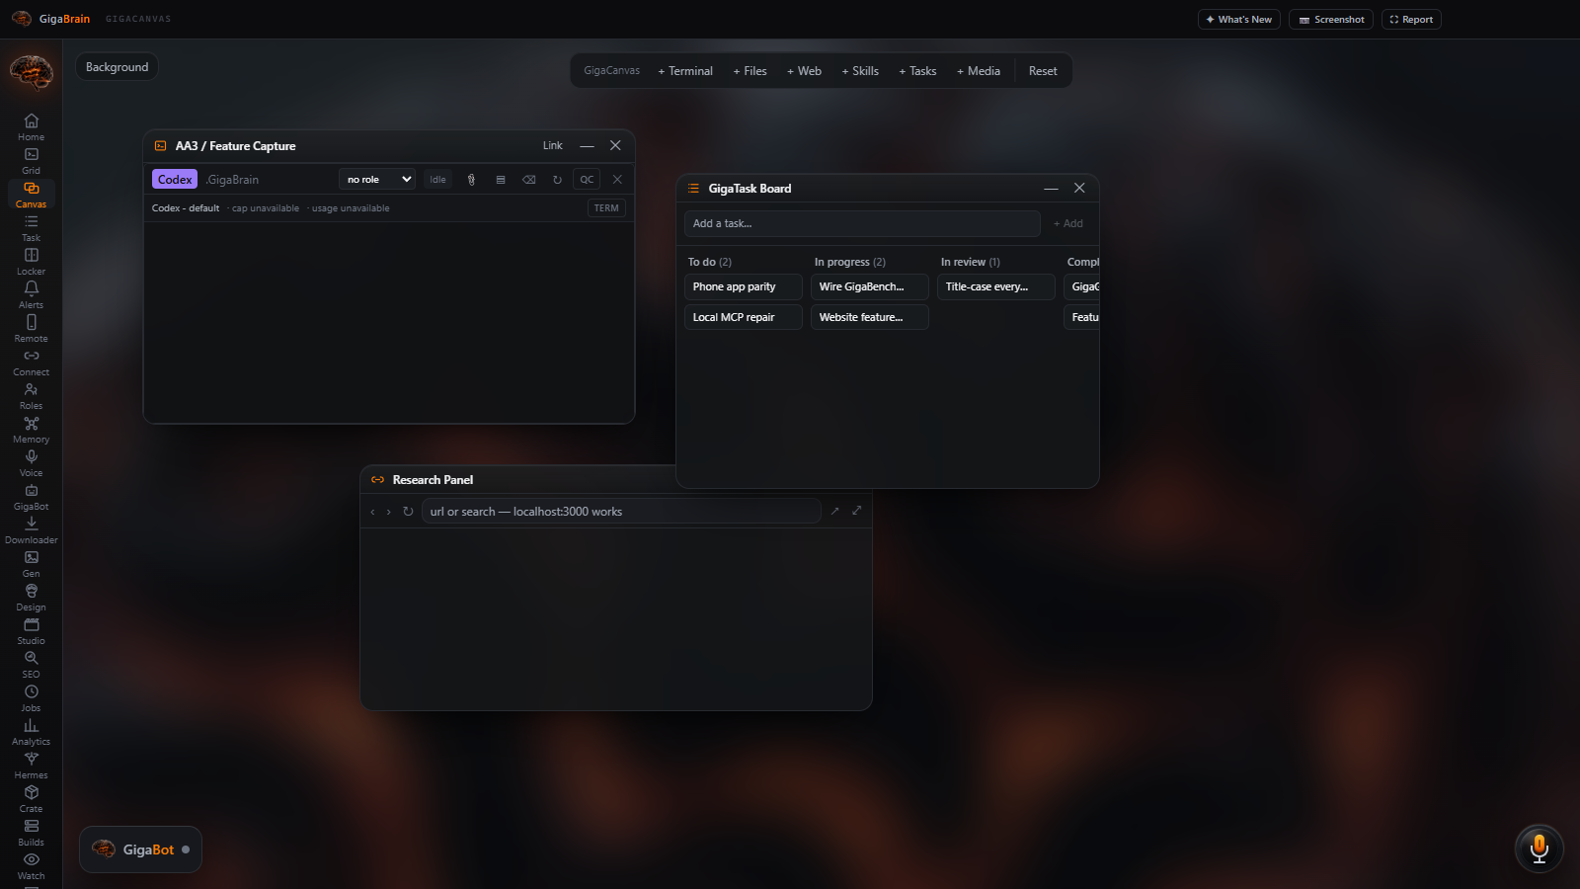Open Design in the sidebar
The width and height of the screenshot is (1580, 889).
pyautogui.click(x=31, y=597)
